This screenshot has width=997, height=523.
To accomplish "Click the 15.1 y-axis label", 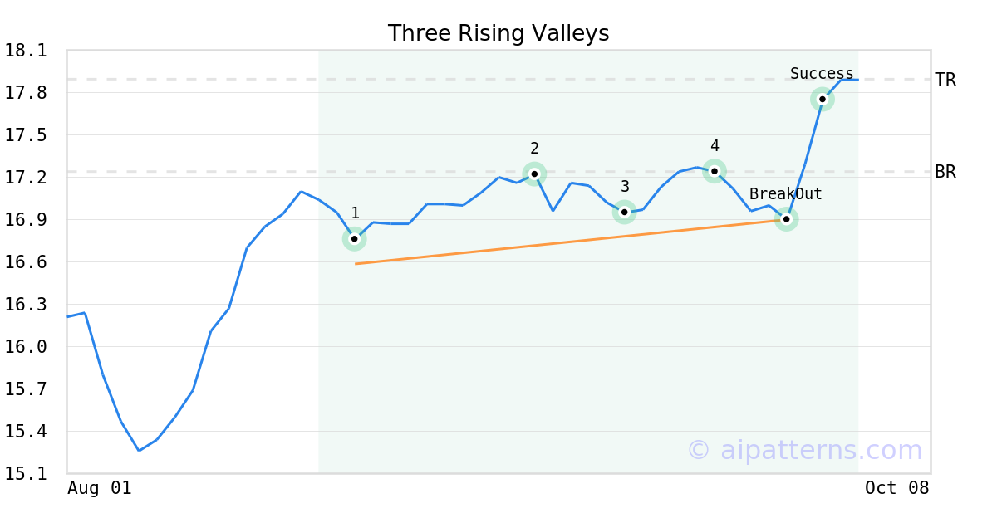I will pyautogui.click(x=26, y=474).
